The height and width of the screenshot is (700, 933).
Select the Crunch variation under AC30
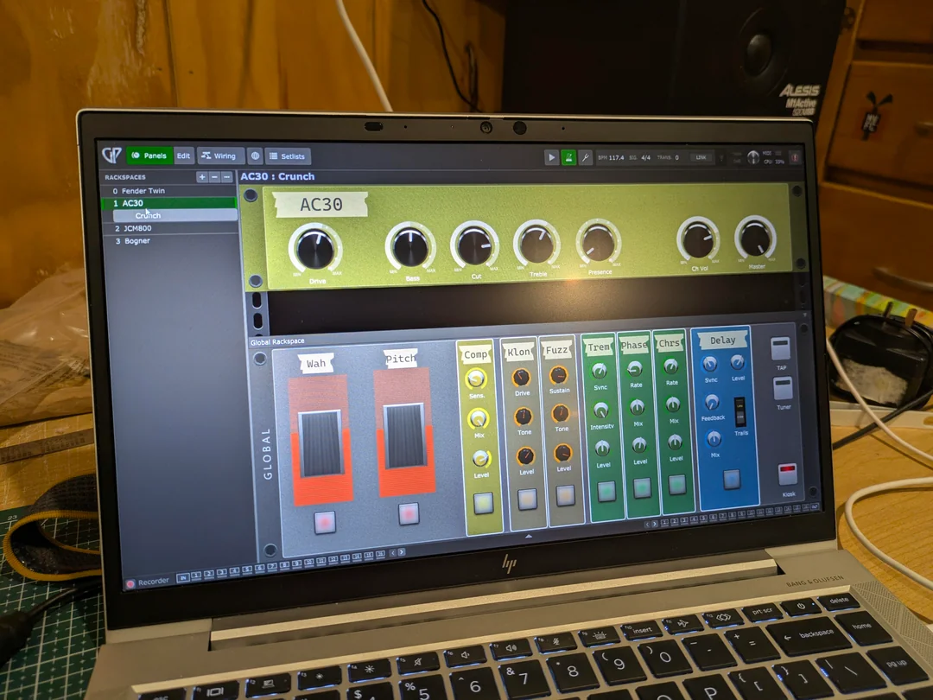[x=148, y=215]
